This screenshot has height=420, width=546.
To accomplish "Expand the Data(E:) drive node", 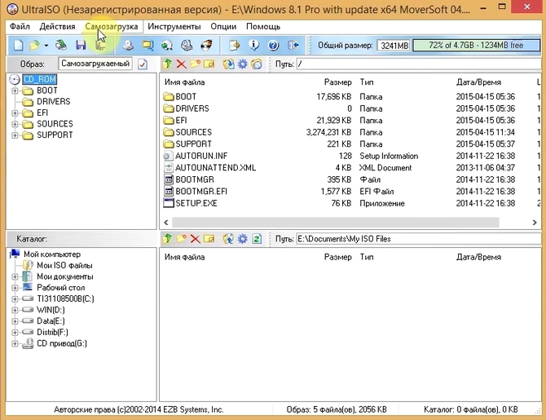I will pos(15,321).
